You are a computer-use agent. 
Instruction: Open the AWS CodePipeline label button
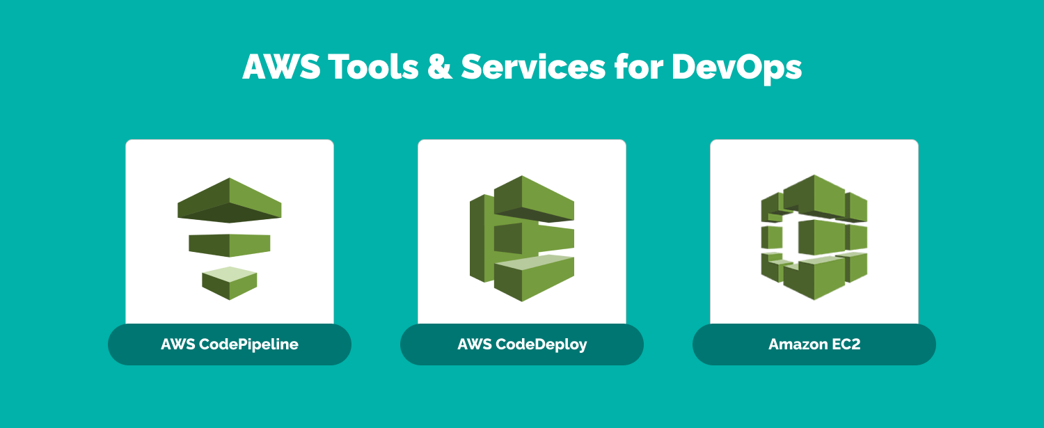click(x=230, y=344)
